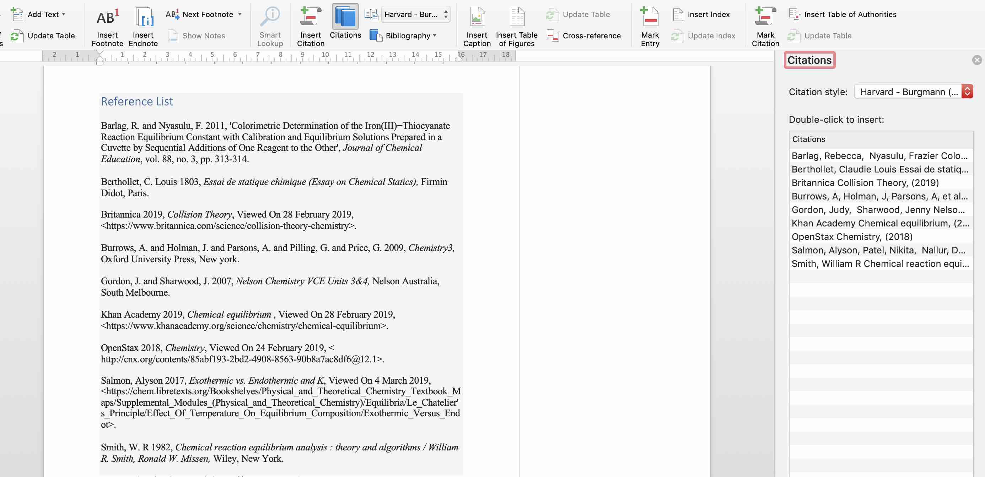Expand the Bibliography dropdown

(x=434, y=35)
